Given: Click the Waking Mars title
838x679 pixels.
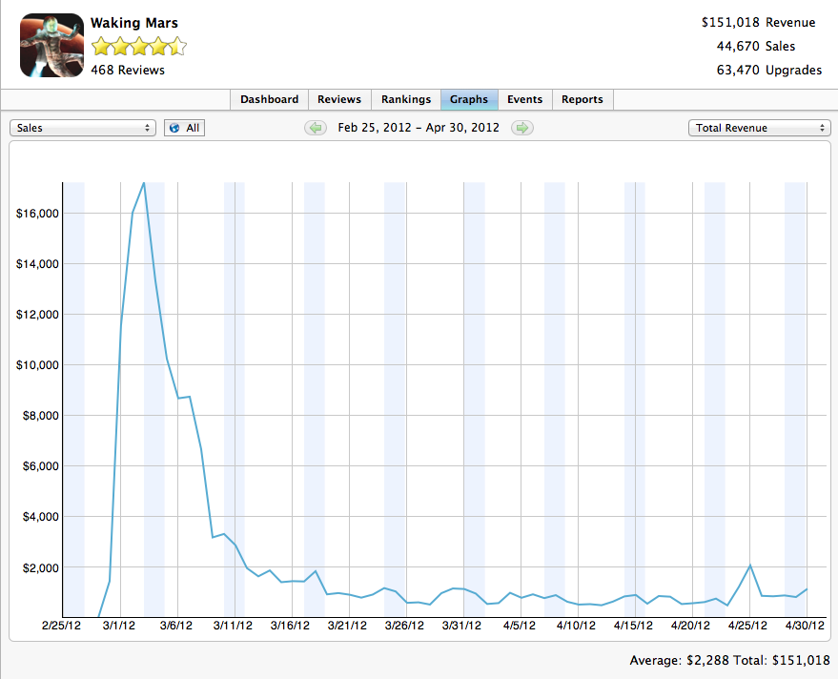Looking at the screenshot, I should 134,23.
